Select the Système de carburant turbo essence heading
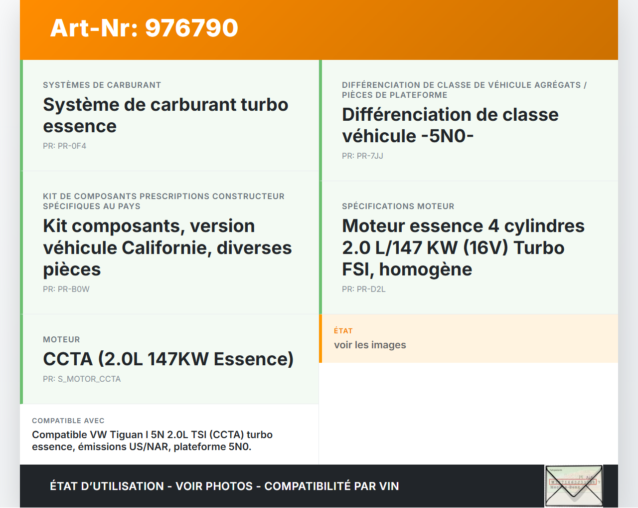638x508 pixels. coord(165,115)
